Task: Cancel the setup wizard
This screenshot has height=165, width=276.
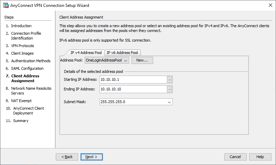Action: tap(235, 157)
